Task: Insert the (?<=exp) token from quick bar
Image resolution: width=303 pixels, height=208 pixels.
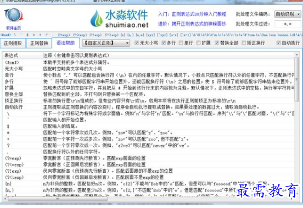Action: 80,35
